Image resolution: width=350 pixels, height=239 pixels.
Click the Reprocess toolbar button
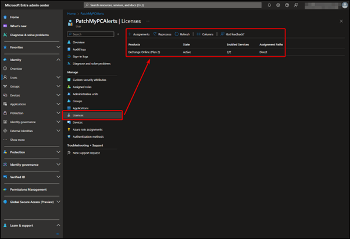click(x=162, y=34)
